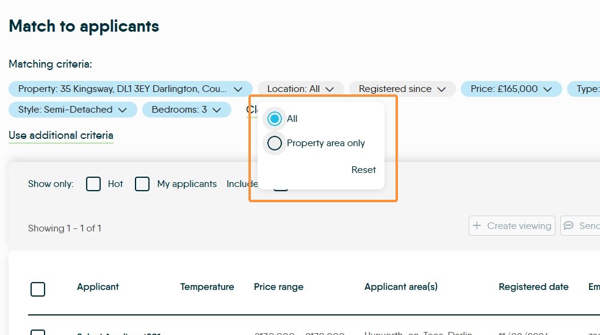Viewport: 600px width, 335px height.
Task: Sort by Price range column header
Action: tap(278, 287)
